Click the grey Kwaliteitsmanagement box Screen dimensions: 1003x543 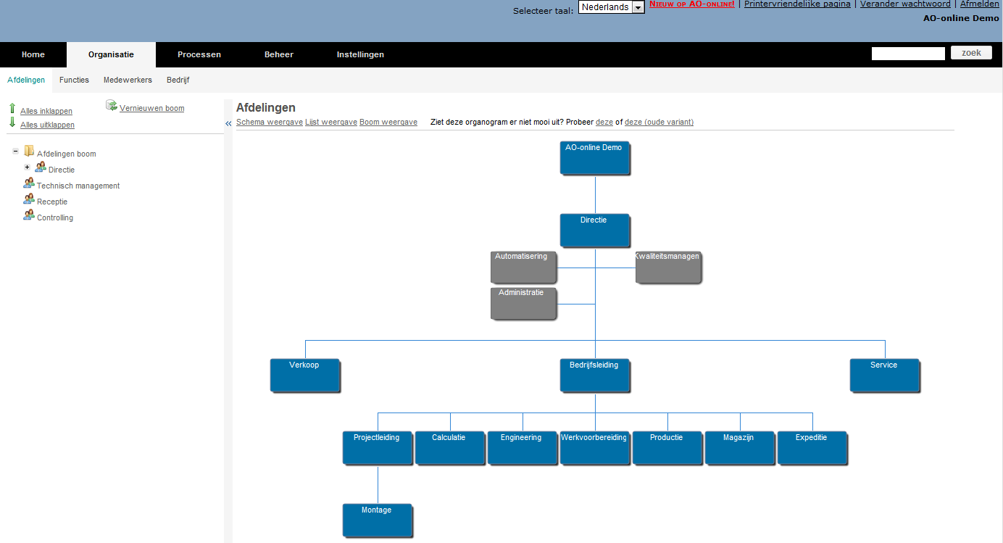(x=668, y=267)
